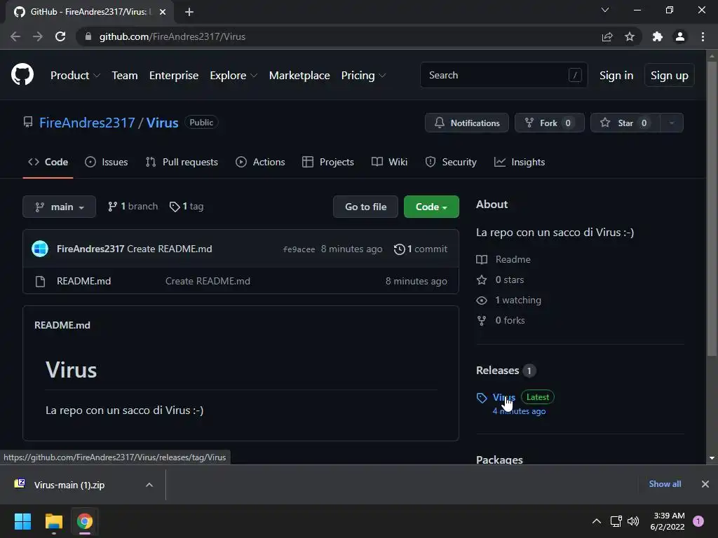Open File Explorer from taskbar
This screenshot has height=538, width=718.
tap(53, 521)
